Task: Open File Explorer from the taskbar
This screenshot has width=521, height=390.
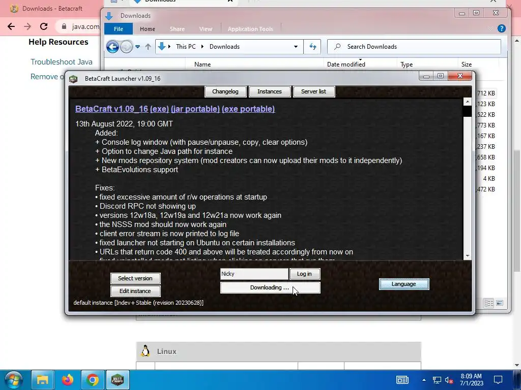Action: [43, 380]
